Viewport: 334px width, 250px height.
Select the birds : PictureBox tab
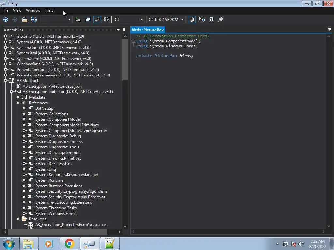[148, 30]
